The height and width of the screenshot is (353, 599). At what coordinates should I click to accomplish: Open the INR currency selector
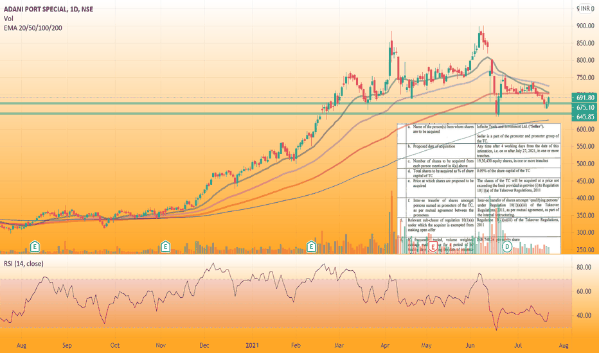pos(585,8)
